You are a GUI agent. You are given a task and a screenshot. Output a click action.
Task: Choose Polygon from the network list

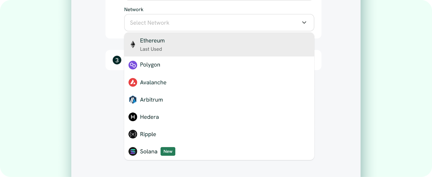[x=219, y=65]
